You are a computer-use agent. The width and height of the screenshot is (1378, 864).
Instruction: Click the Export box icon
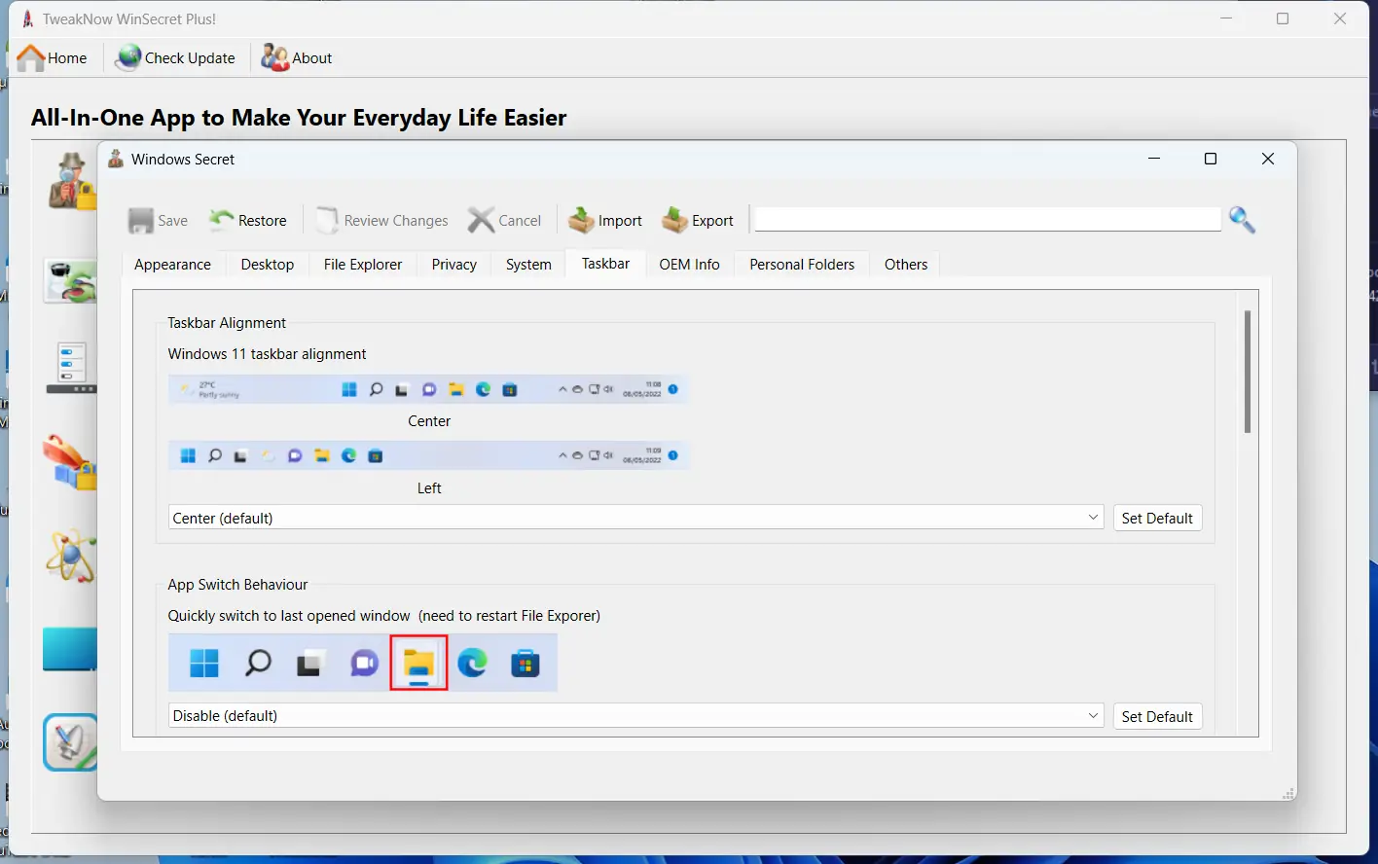(x=674, y=220)
